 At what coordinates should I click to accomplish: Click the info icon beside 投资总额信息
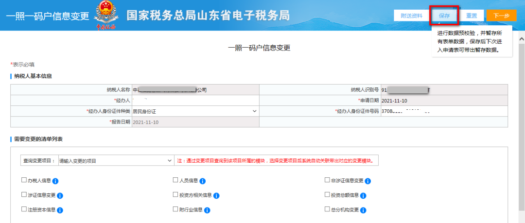pos(363,196)
